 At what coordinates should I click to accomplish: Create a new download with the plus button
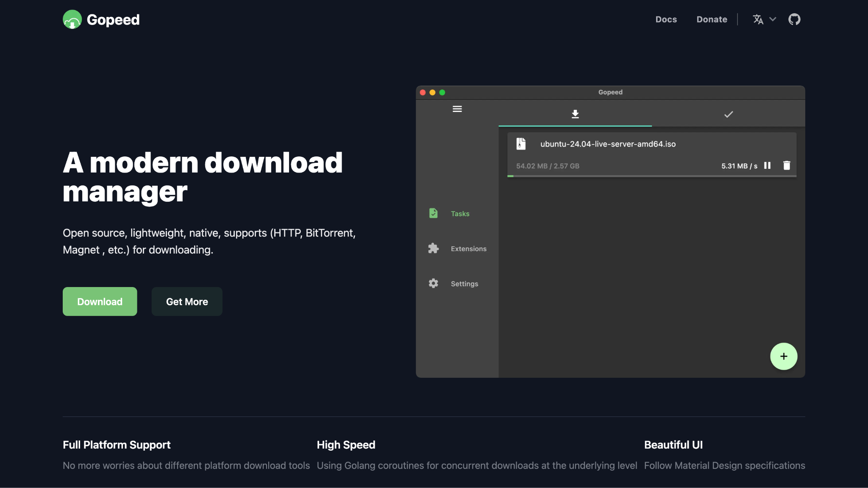[783, 356]
